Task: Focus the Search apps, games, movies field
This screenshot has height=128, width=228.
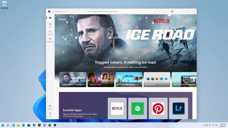Action: point(121,11)
